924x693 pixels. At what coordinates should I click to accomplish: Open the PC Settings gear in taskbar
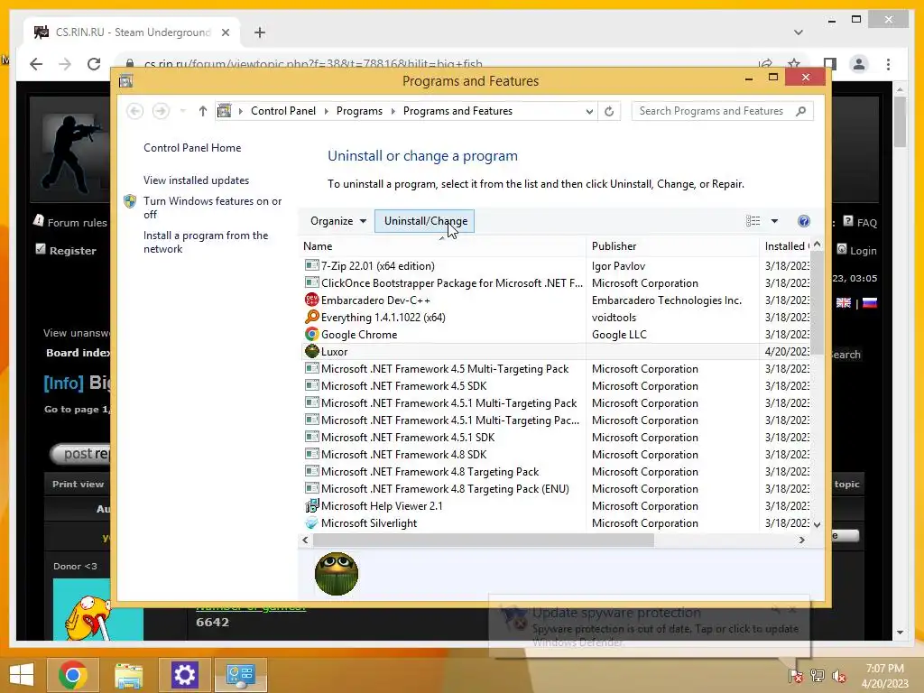(x=184, y=675)
